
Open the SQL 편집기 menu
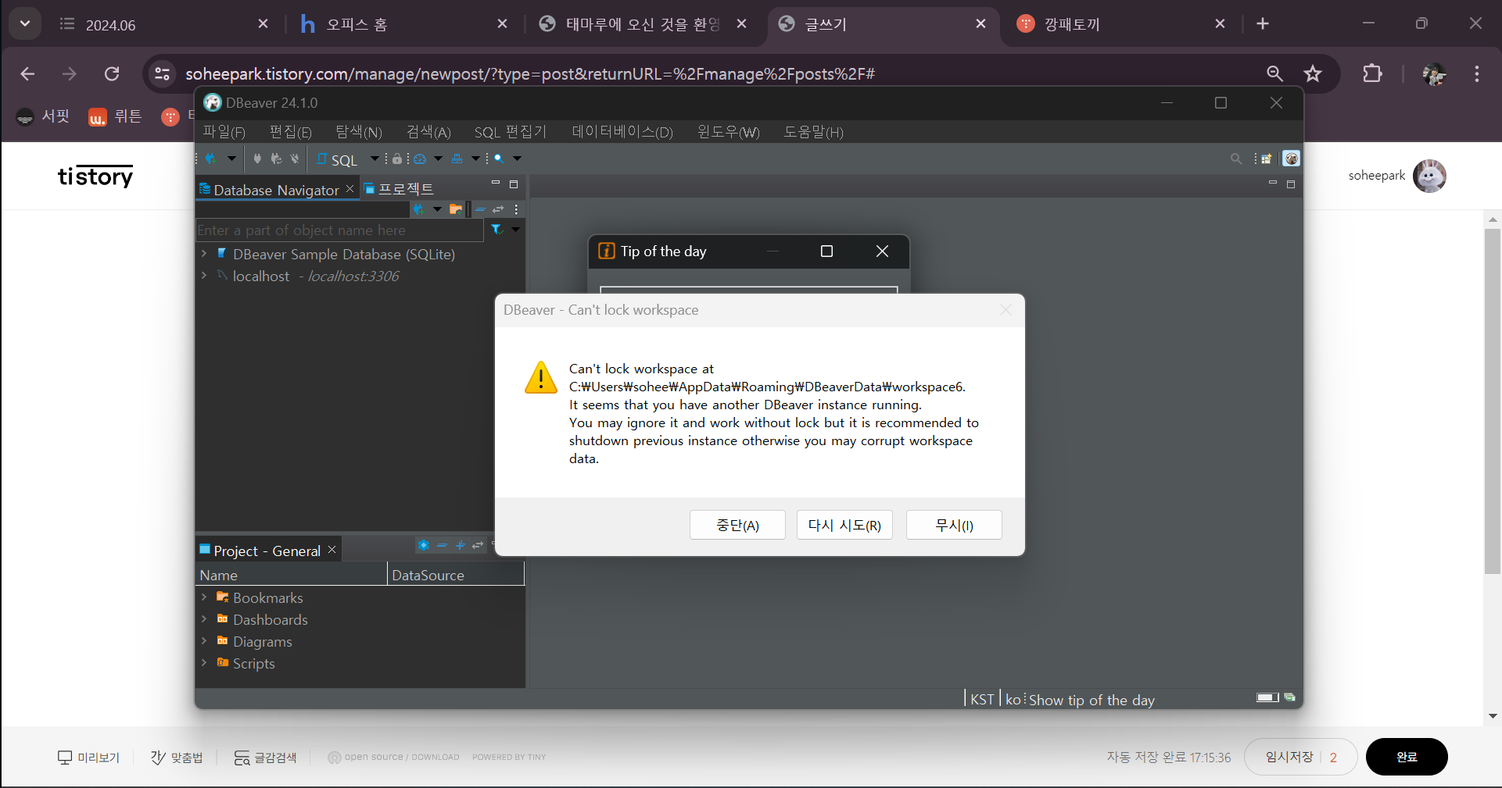(511, 132)
